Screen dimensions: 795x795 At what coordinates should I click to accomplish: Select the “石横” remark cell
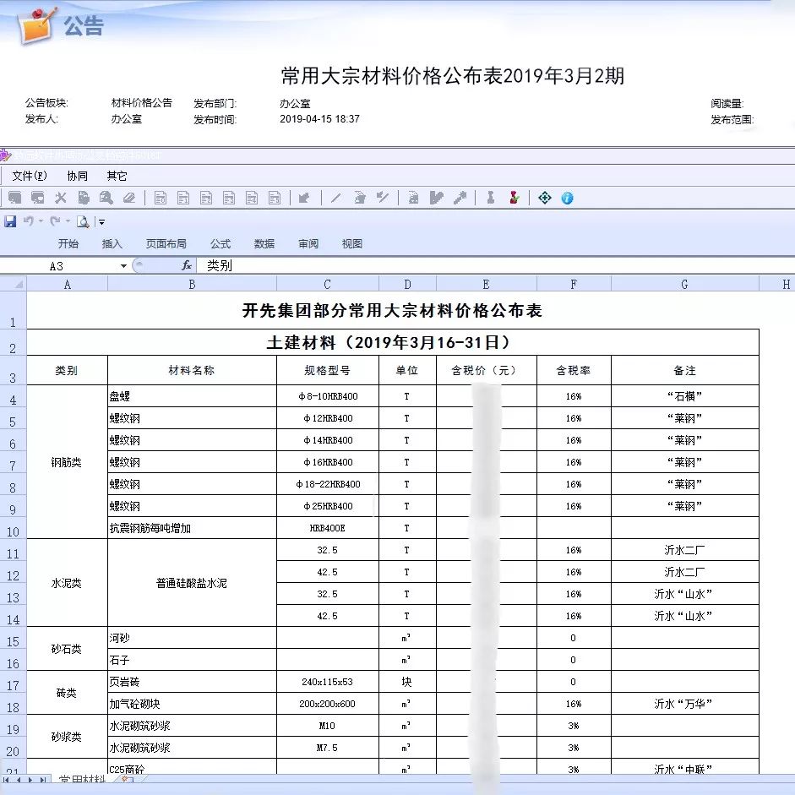pyautogui.click(x=685, y=396)
